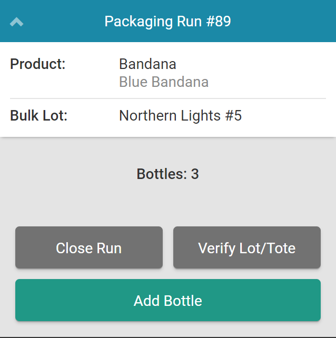Click the word Bottles in the counter
336x338 pixels.
pos(159,174)
